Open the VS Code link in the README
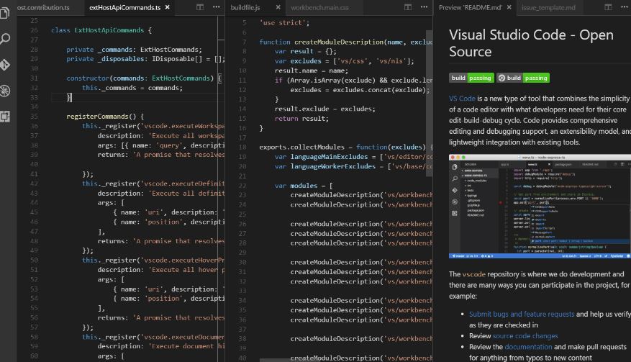 coord(462,99)
